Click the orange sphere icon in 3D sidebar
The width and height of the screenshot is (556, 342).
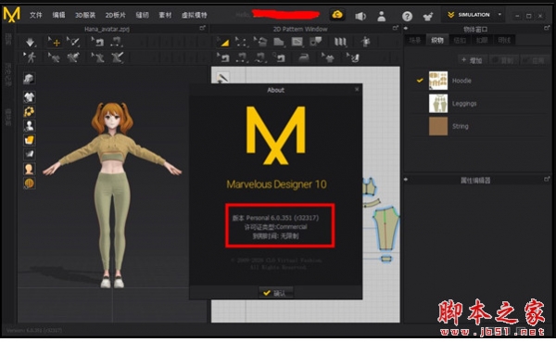coord(29,184)
